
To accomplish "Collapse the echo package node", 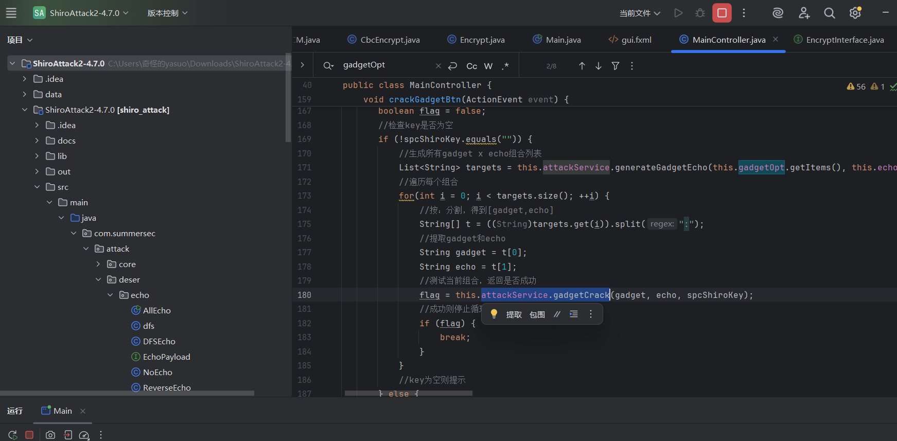I will click(110, 295).
